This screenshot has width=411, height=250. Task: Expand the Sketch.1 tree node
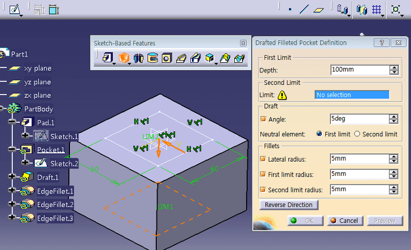pyautogui.click(x=25, y=135)
